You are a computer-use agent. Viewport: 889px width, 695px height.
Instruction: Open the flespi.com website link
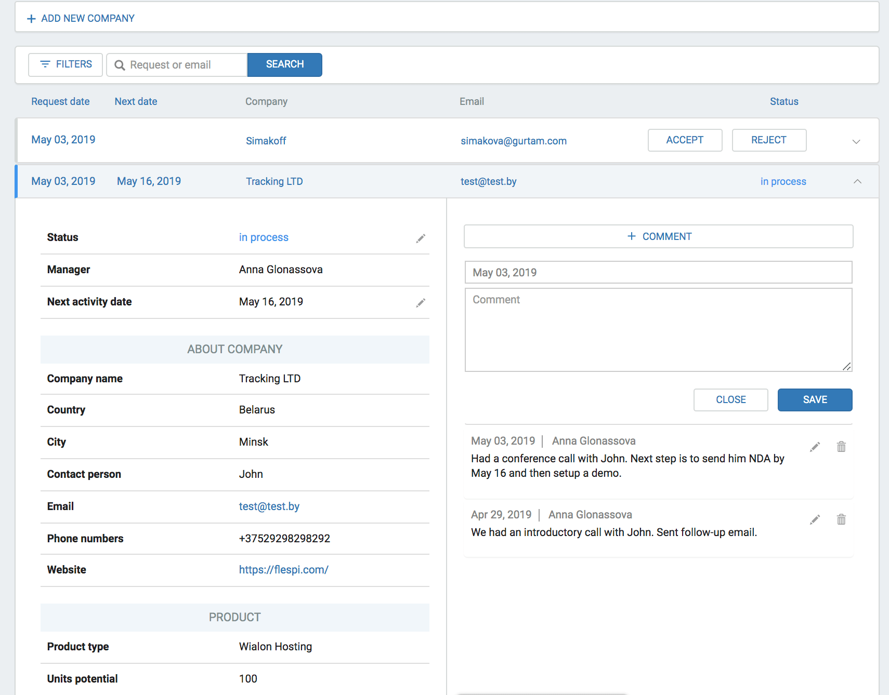(x=283, y=570)
